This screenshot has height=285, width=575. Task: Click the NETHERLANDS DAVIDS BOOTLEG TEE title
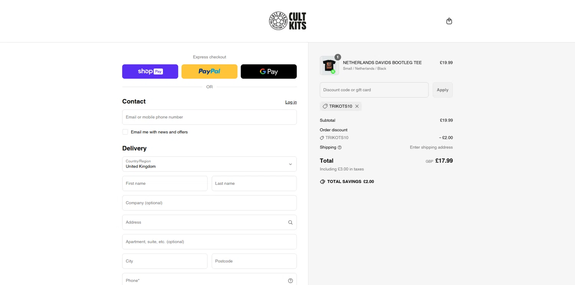[382, 63]
